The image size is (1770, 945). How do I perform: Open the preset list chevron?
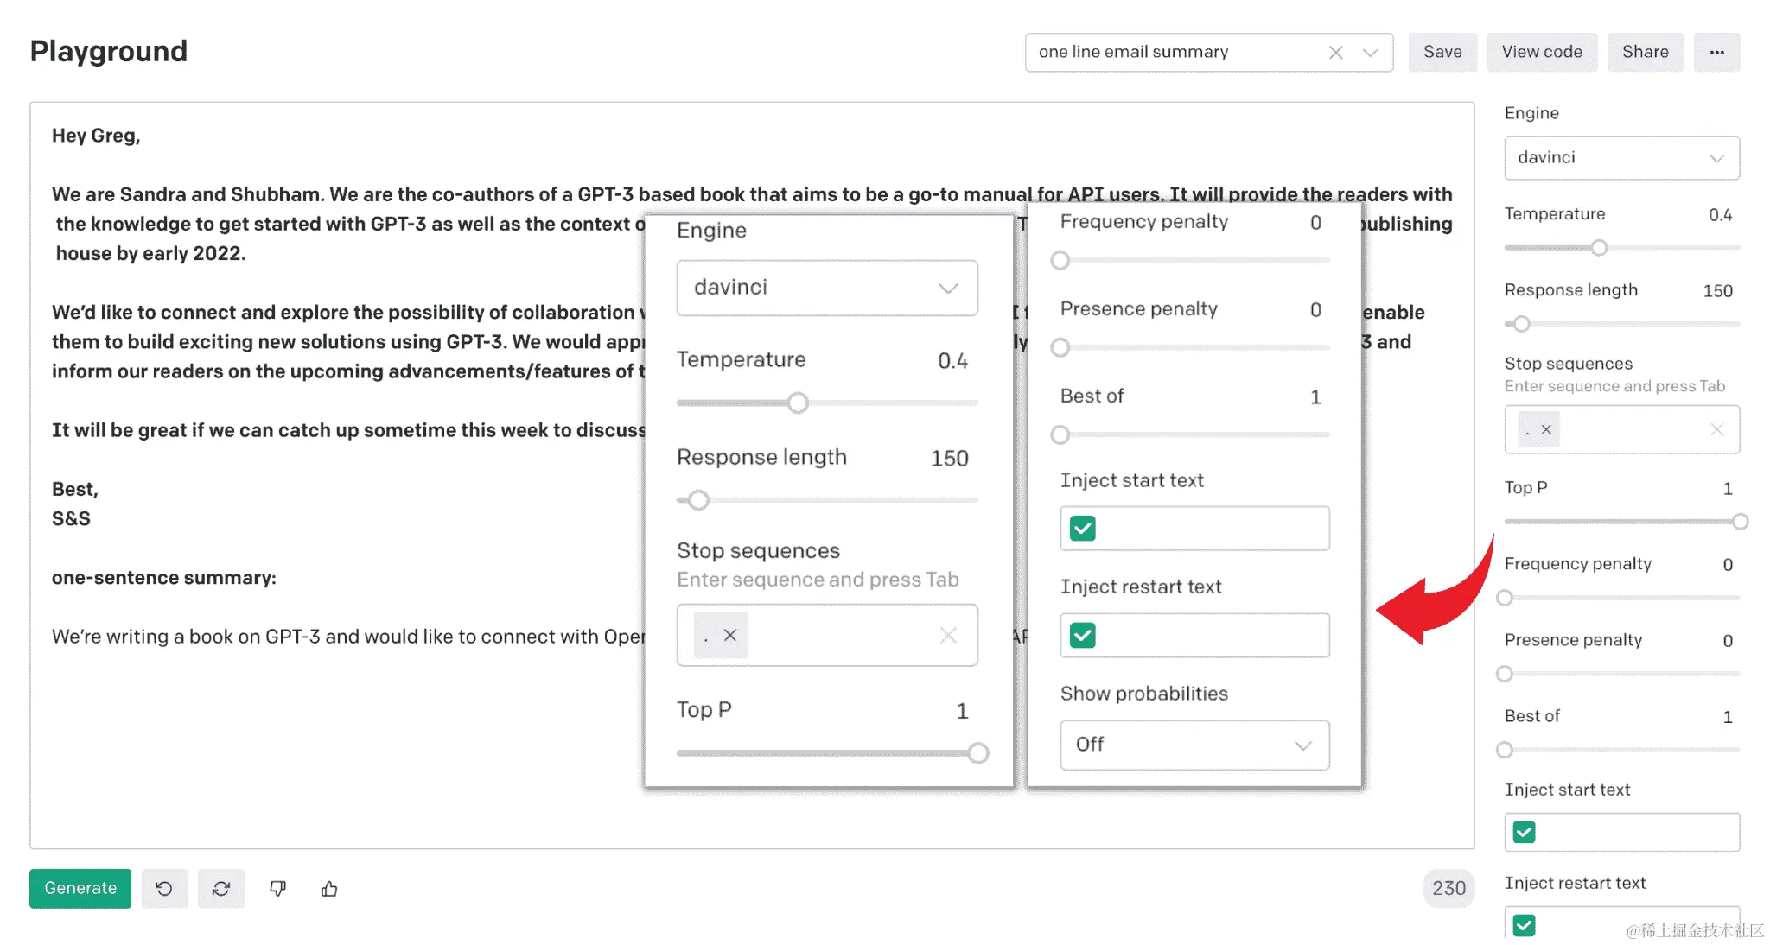point(1370,53)
